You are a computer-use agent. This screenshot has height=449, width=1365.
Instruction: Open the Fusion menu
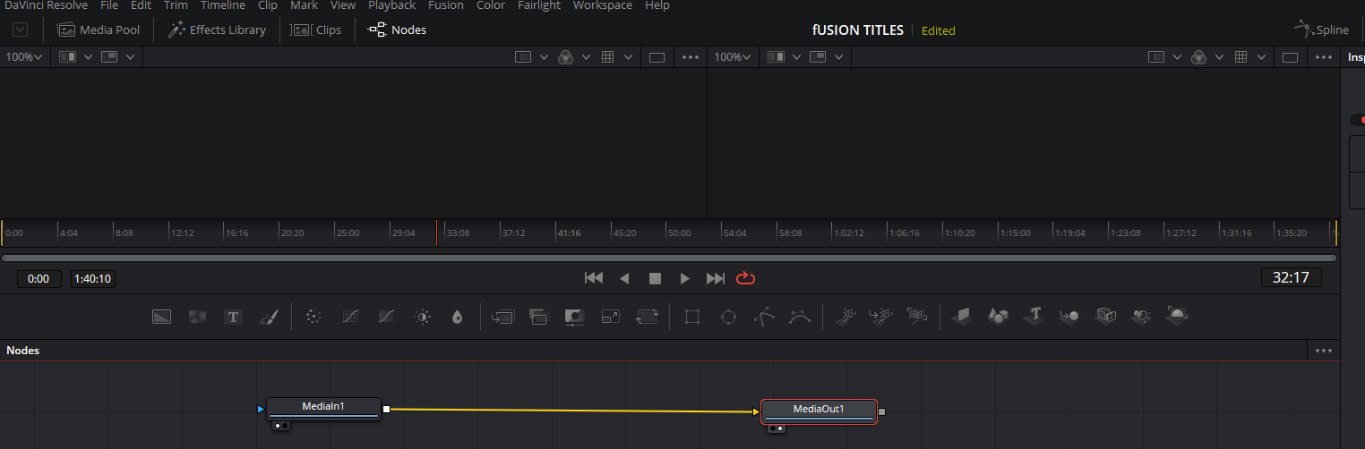[x=446, y=5]
